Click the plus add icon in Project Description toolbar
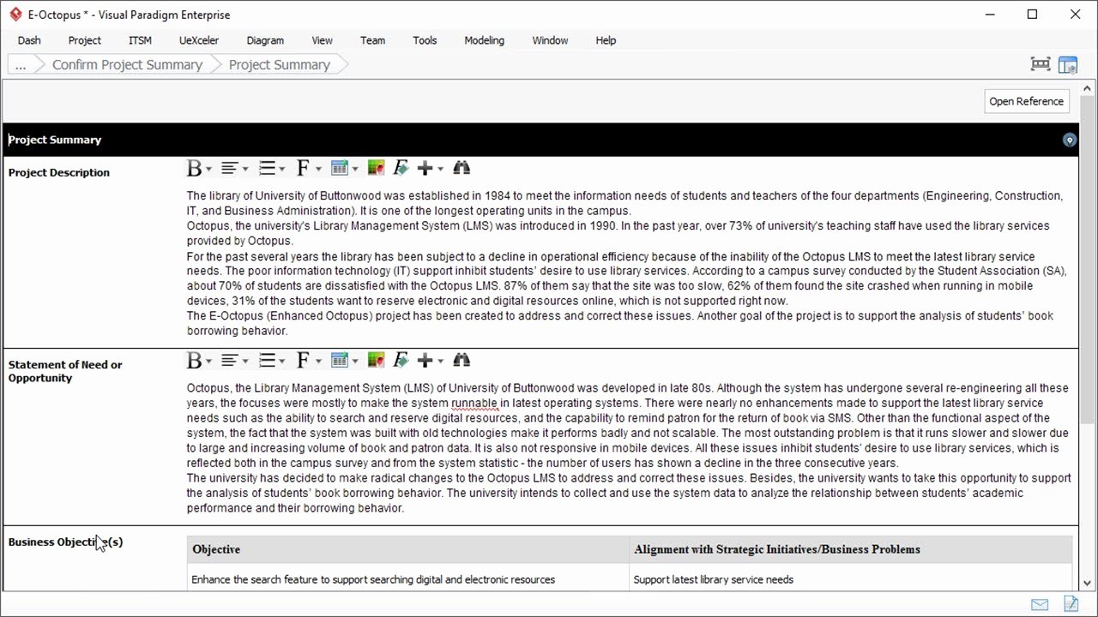The image size is (1098, 617). pyautogui.click(x=425, y=168)
